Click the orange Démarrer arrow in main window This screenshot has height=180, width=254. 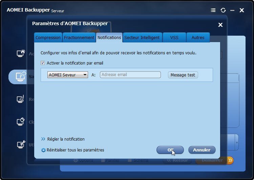click(x=230, y=161)
